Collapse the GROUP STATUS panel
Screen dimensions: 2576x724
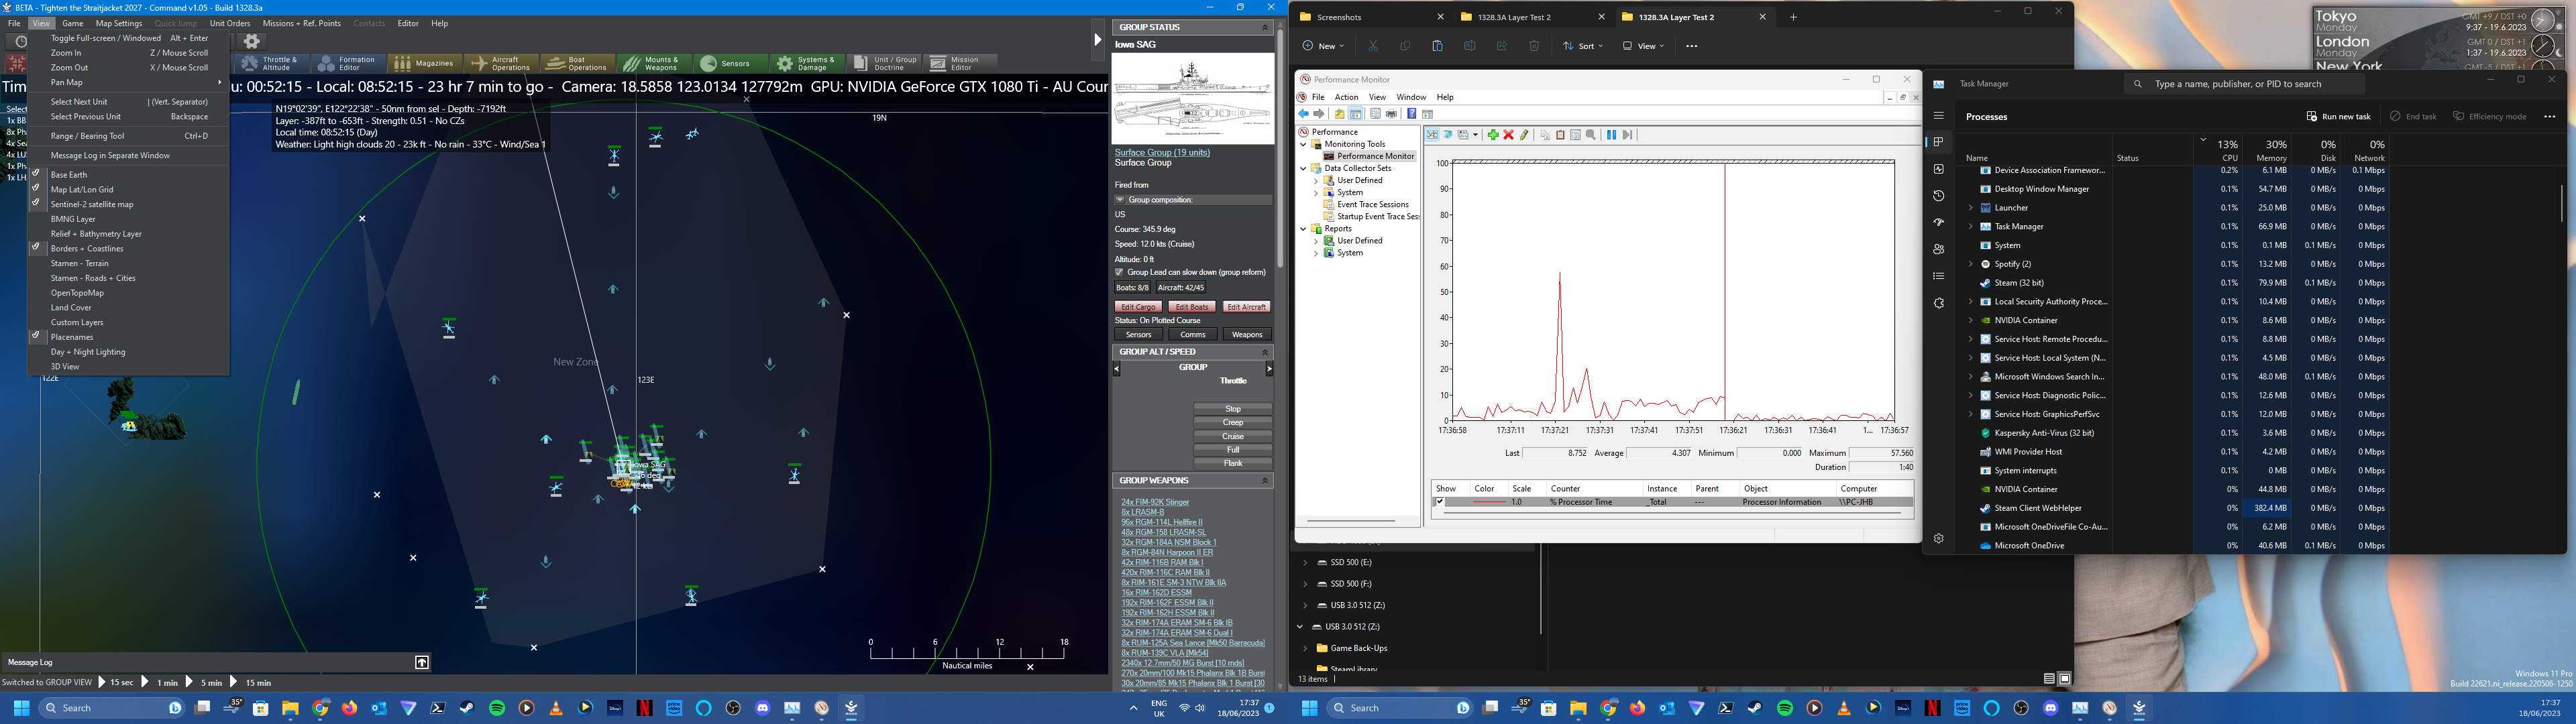click(1264, 27)
